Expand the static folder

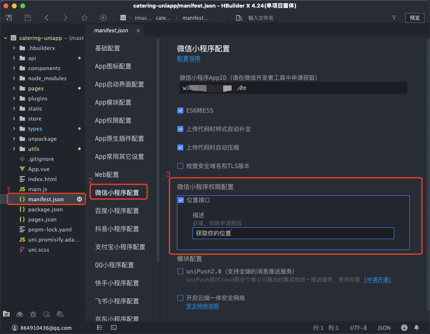14,108
